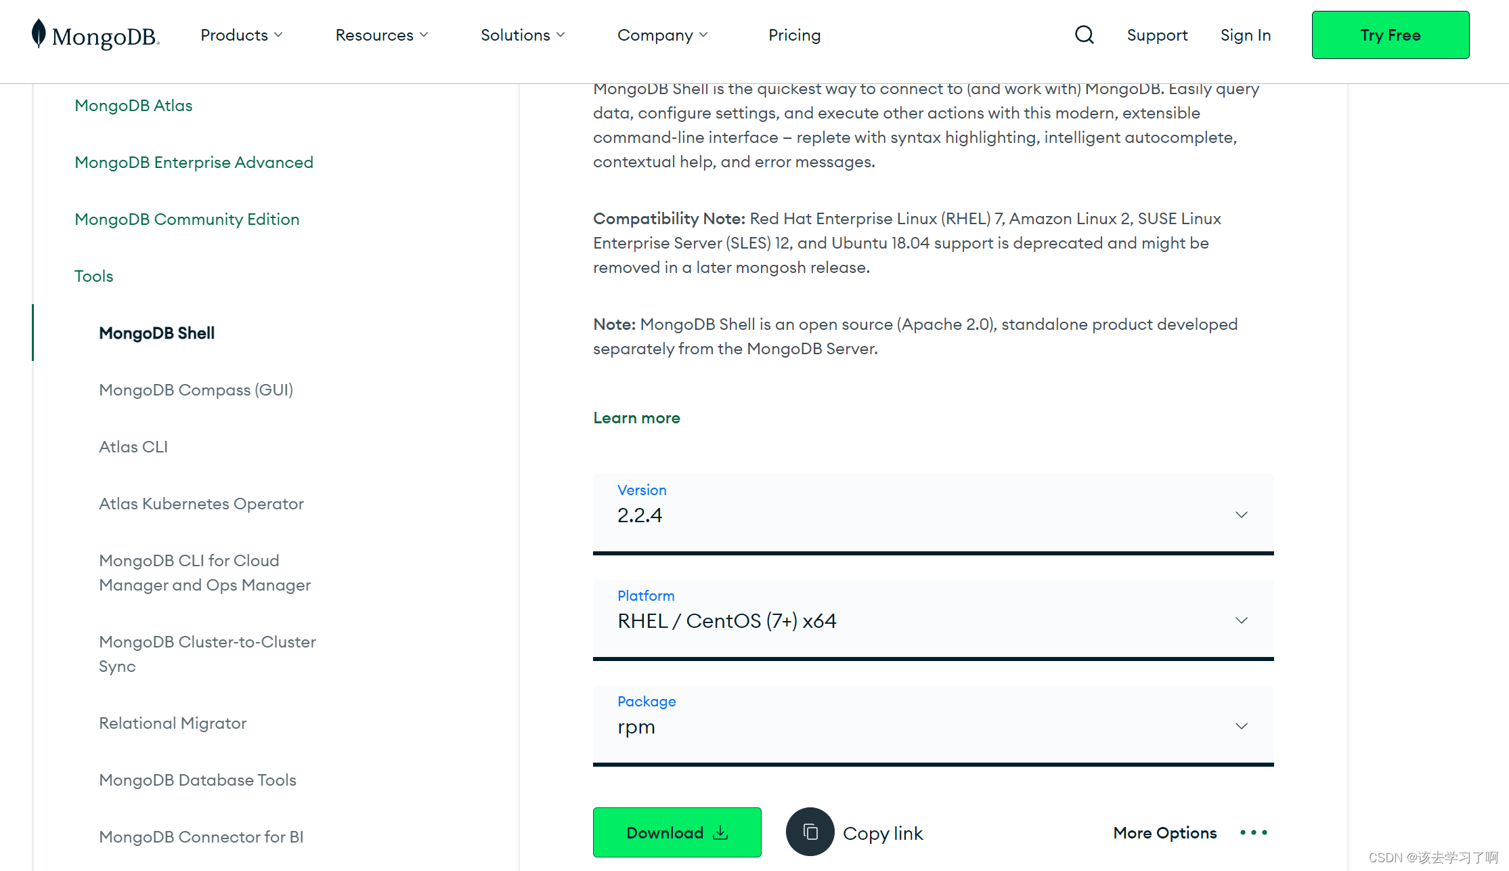
Task: Click the MongoDB leaf logo
Action: click(39, 34)
